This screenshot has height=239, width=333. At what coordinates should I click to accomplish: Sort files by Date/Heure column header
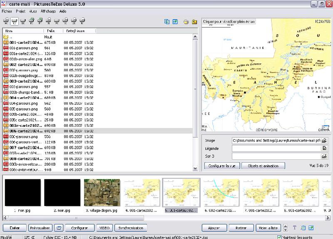pos(79,31)
